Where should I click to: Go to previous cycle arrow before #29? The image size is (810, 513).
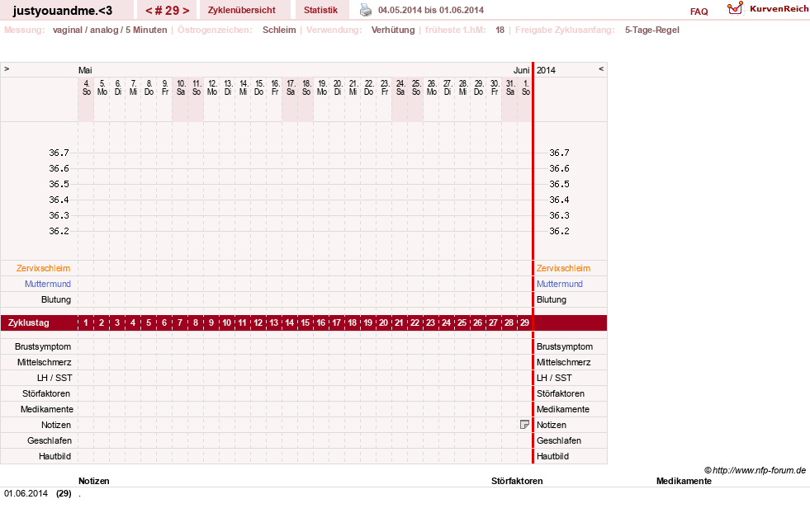pyautogui.click(x=149, y=11)
